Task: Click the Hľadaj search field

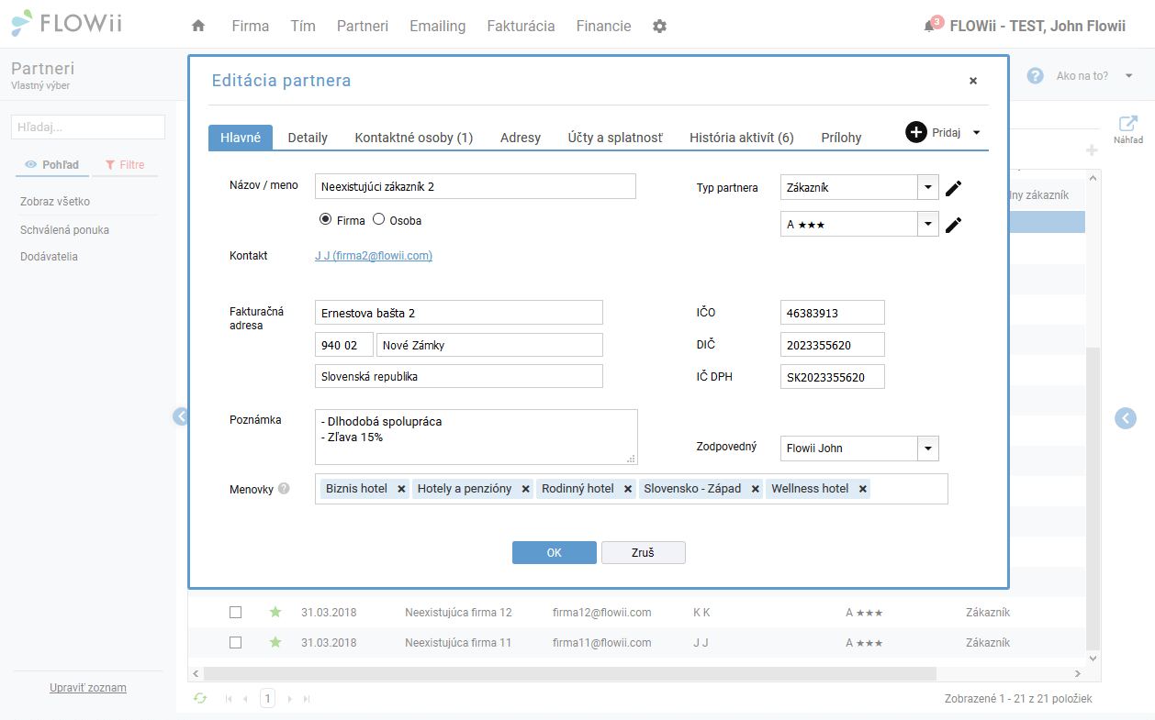Action: [x=88, y=127]
